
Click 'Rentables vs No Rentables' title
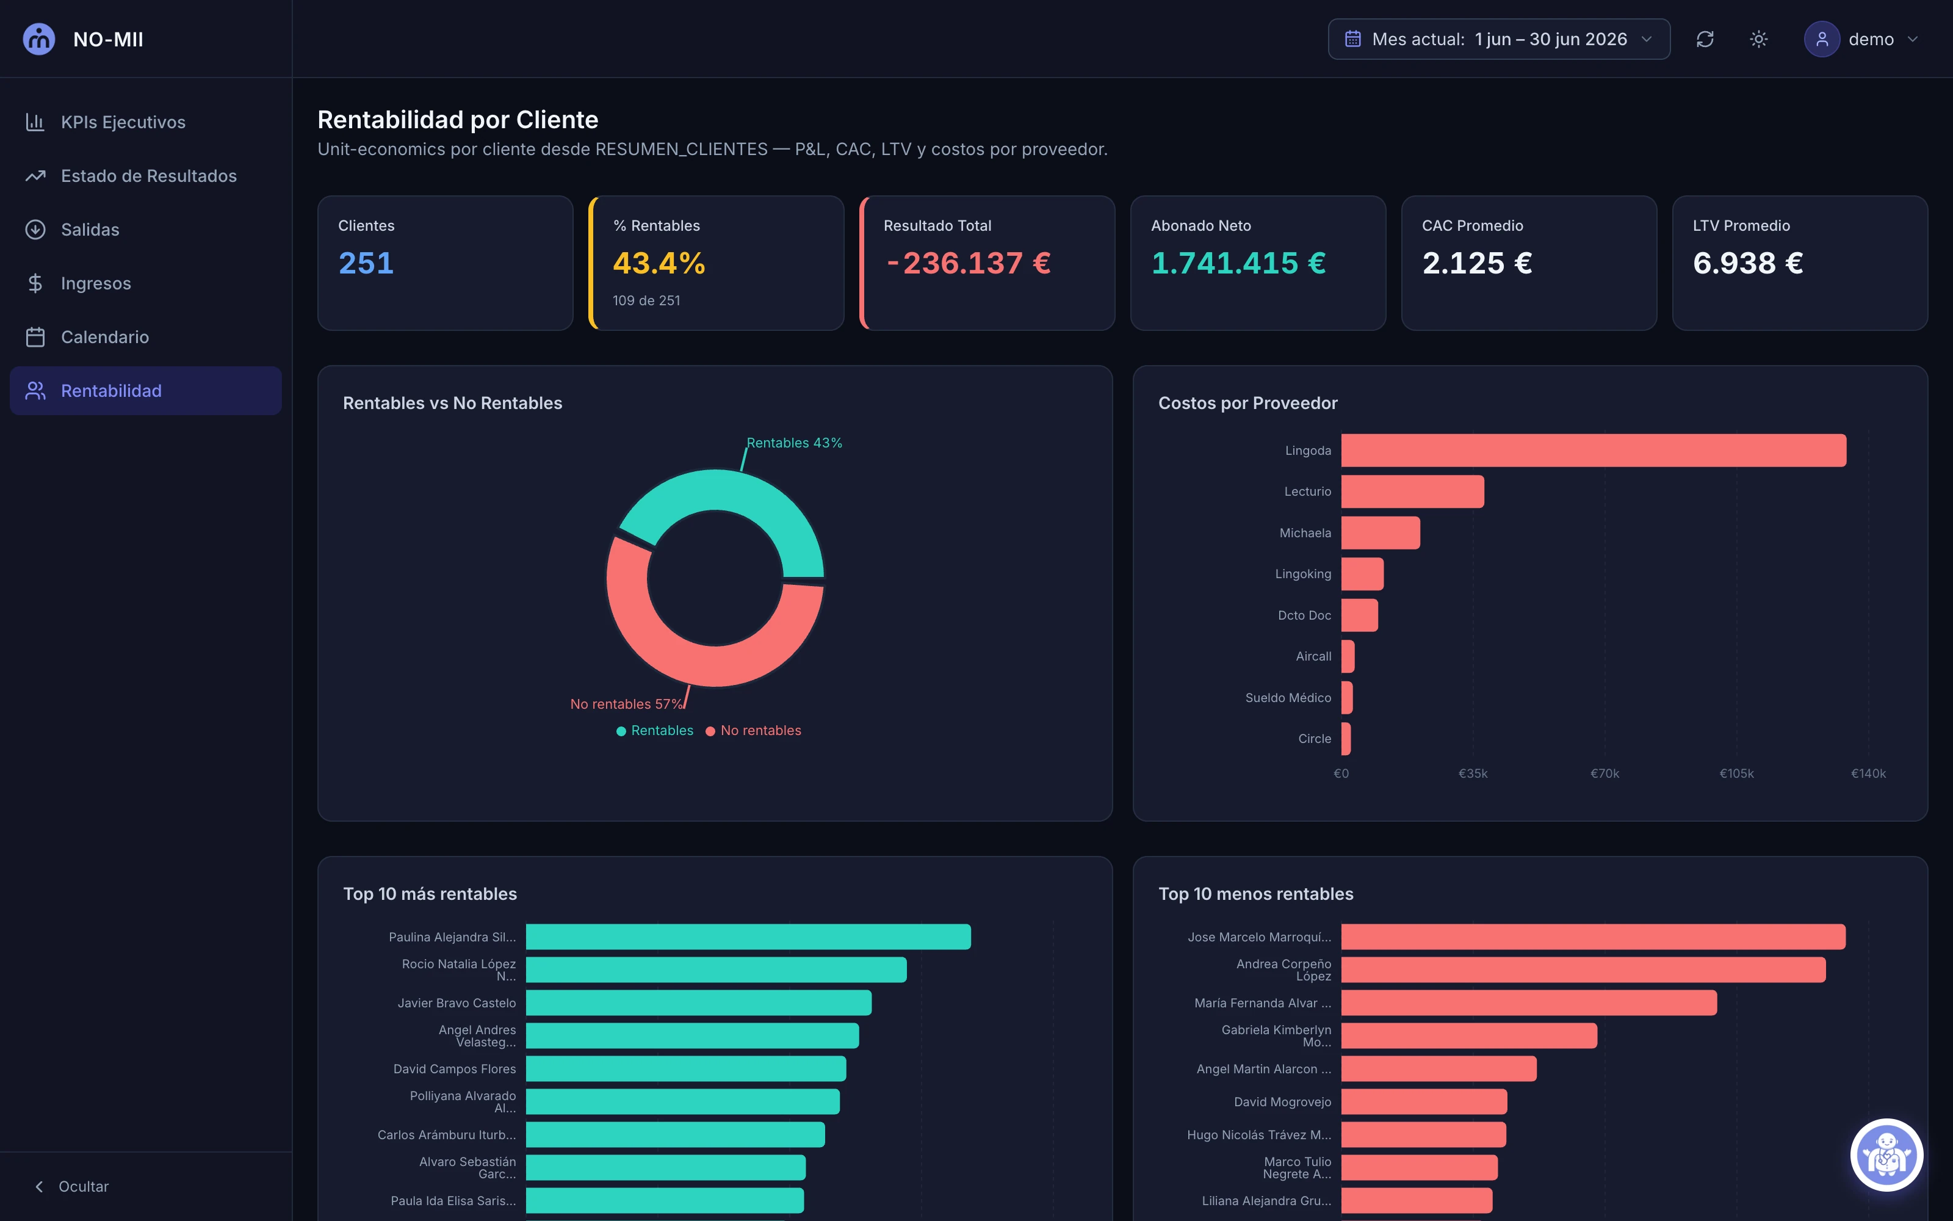pyautogui.click(x=453, y=403)
